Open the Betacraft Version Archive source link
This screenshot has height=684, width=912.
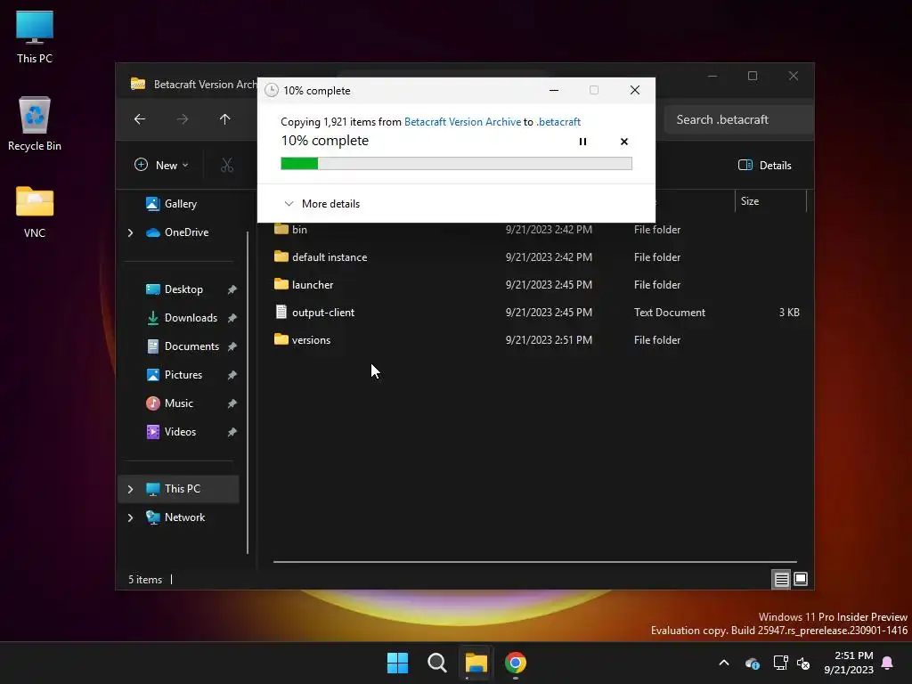point(462,121)
